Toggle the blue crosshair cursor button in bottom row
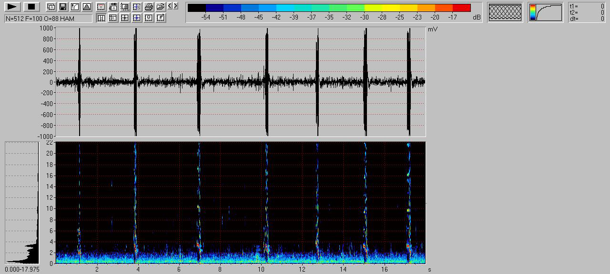 (x=137, y=18)
